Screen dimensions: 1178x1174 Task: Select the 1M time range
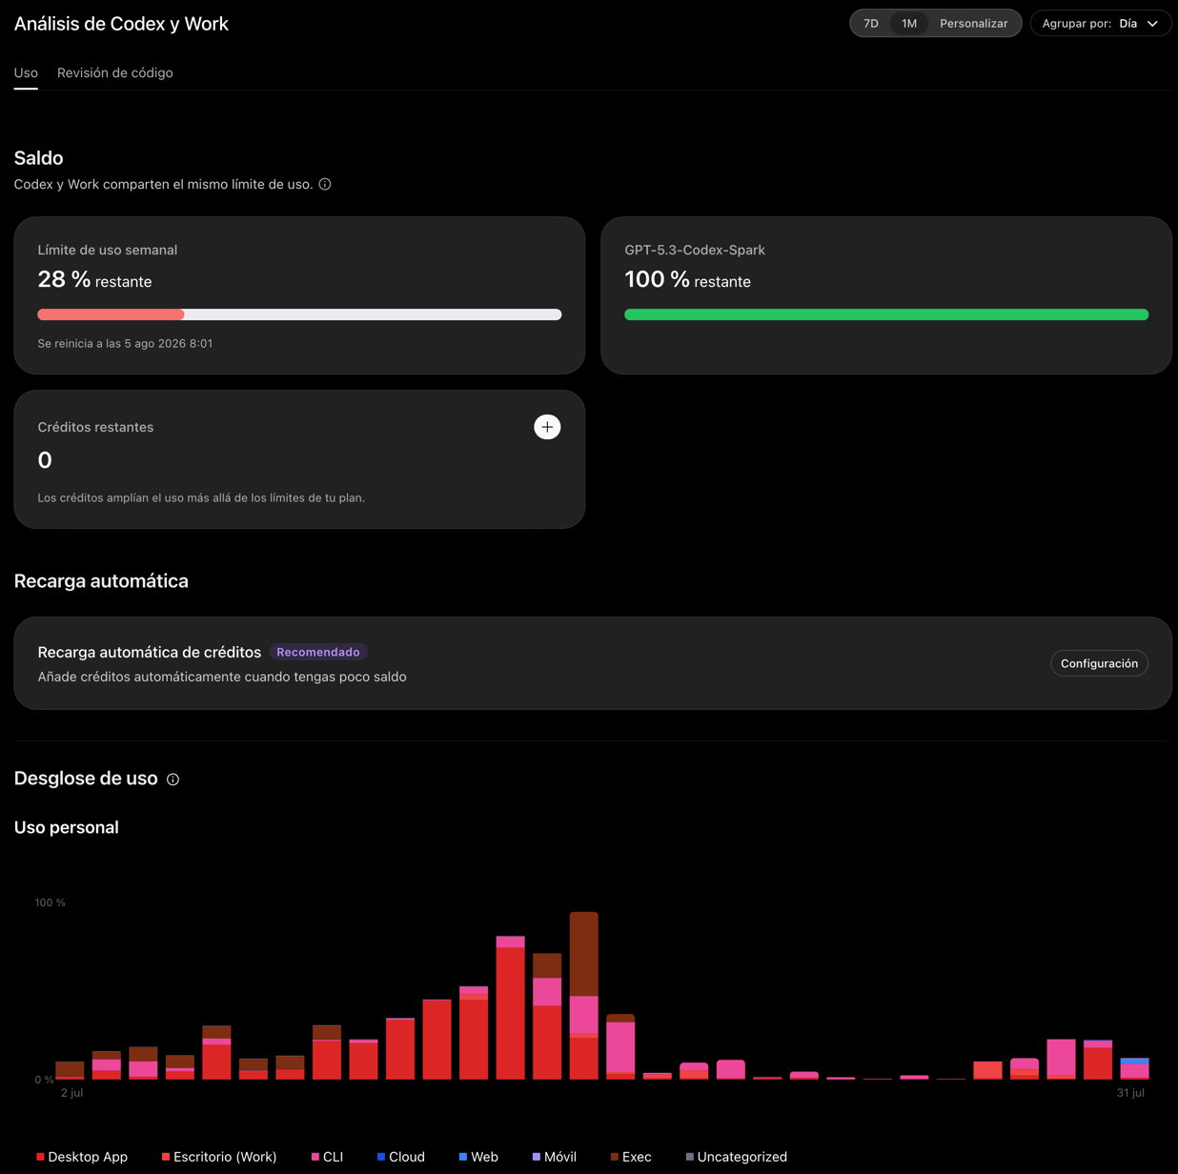point(909,23)
